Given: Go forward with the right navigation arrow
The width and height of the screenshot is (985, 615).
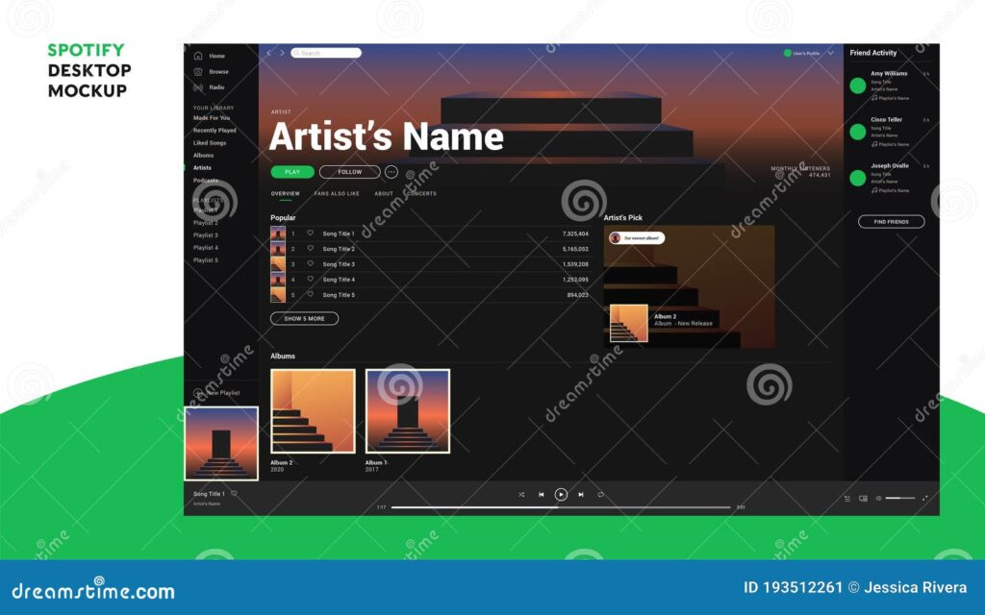Looking at the screenshot, I should pyautogui.click(x=282, y=54).
